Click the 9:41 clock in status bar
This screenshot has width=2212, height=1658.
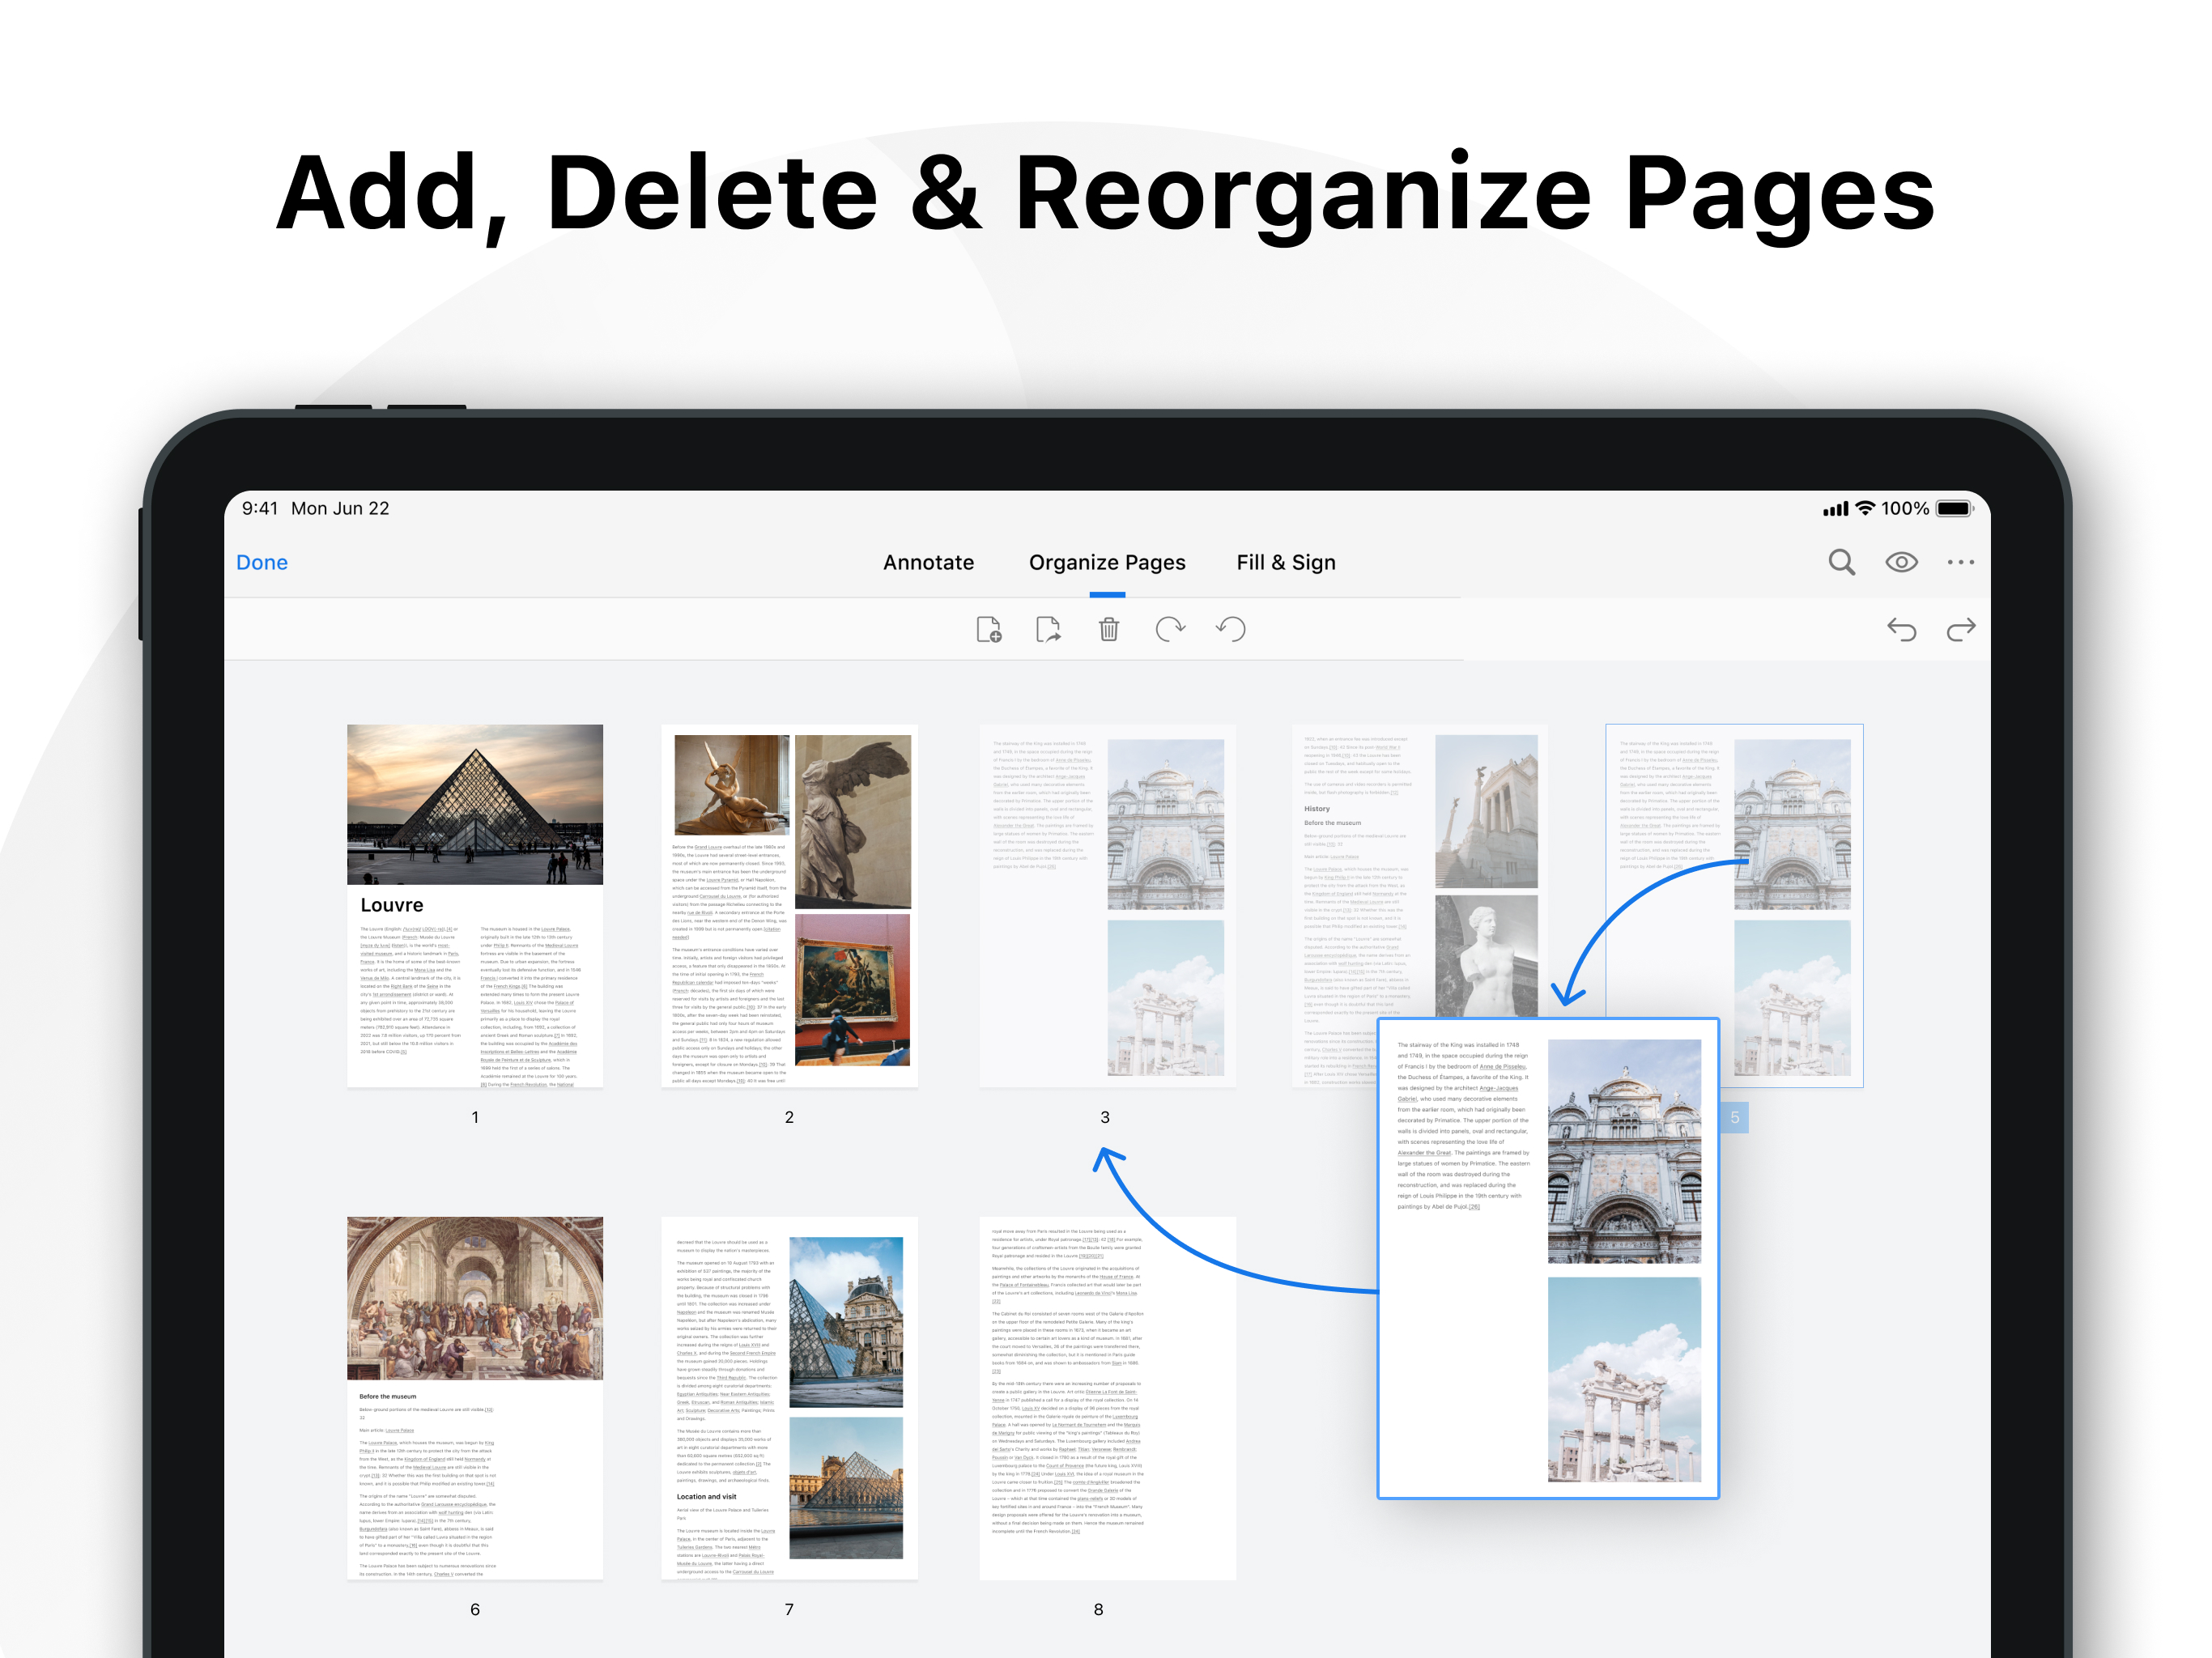tap(260, 508)
